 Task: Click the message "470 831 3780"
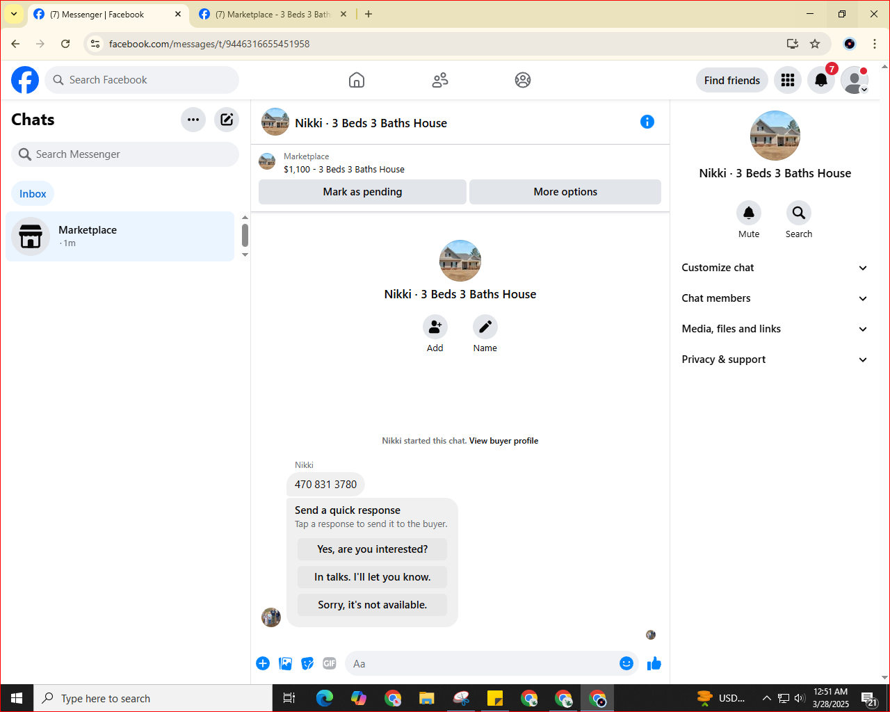pos(325,485)
